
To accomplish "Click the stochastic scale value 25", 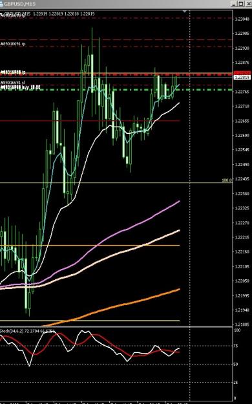I will tap(235, 383).
